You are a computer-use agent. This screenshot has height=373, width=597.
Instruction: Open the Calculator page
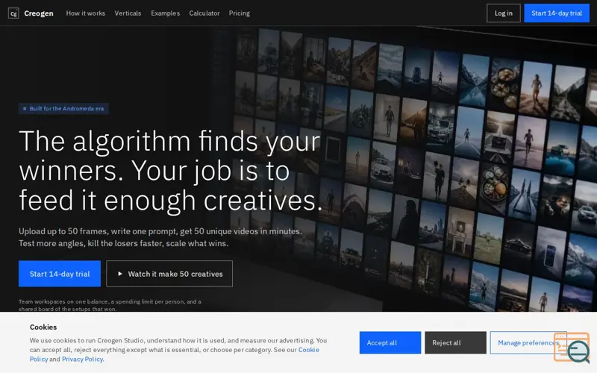(204, 13)
